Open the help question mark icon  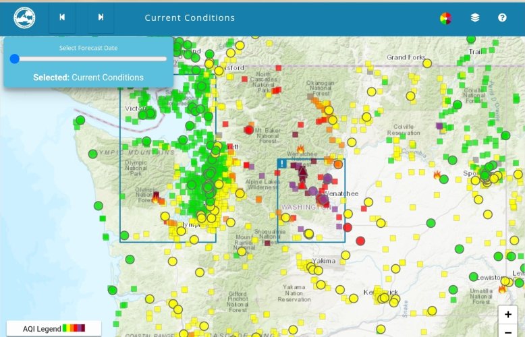502,18
